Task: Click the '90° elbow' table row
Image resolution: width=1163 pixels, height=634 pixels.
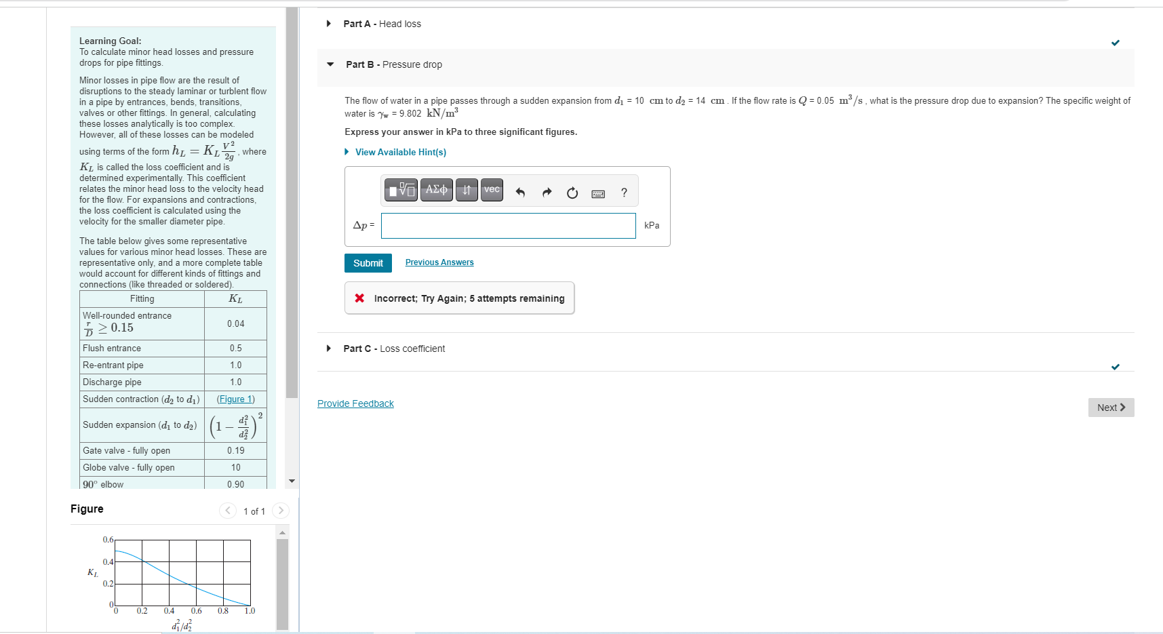Action: click(173, 484)
